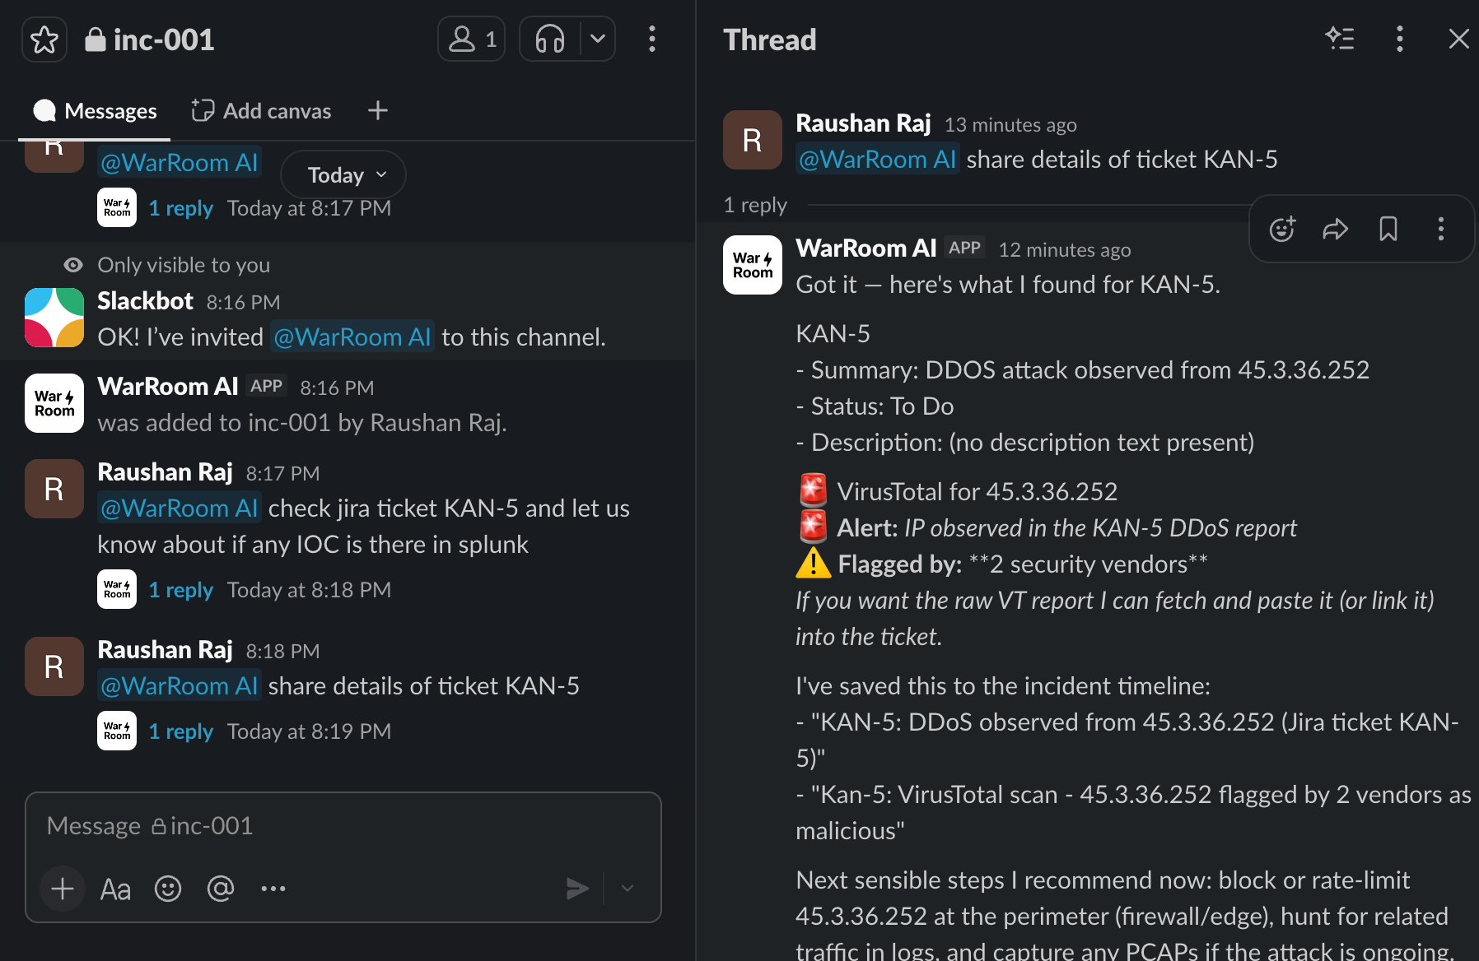
Task: Add reaction to WarRoom AI reply
Action: [x=1282, y=229]
